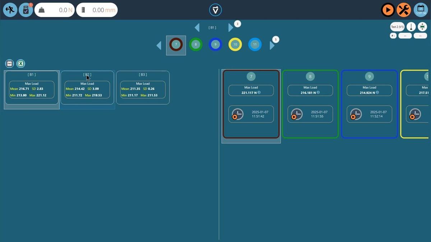
Task: Show next samples after sample 11
Action: [x=272, y=45]
